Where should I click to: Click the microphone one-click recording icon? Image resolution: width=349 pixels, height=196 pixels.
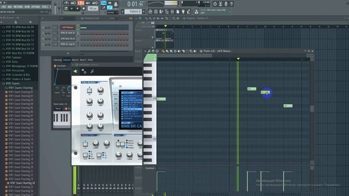[x=226, y=4]
